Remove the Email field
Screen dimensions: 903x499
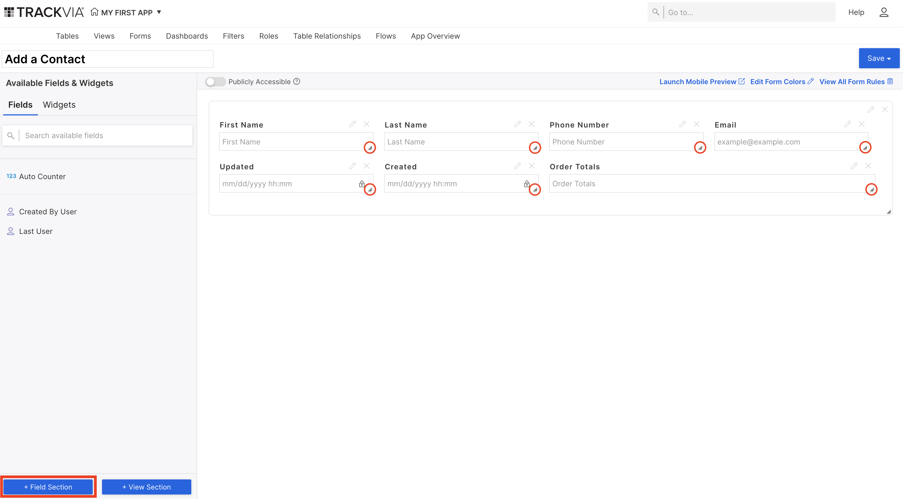[862, 124]
